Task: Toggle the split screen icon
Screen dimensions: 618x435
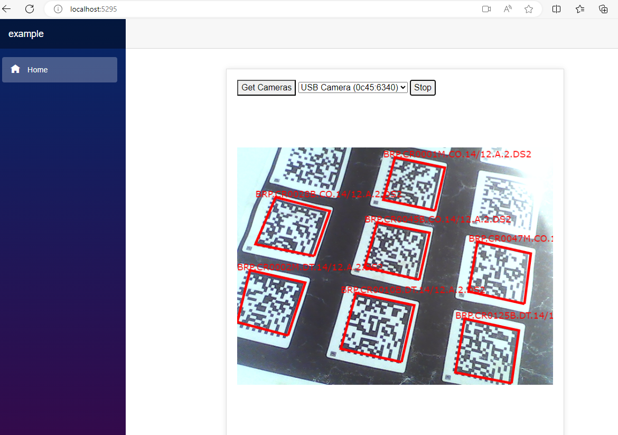Action: (x=556, y=9)
